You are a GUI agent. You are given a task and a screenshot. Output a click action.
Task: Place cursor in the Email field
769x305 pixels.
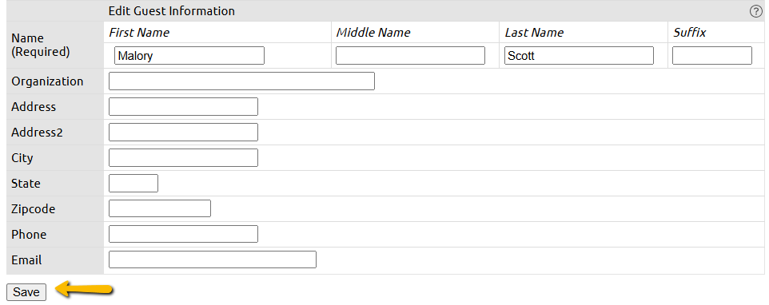click(x=213, y=259)
